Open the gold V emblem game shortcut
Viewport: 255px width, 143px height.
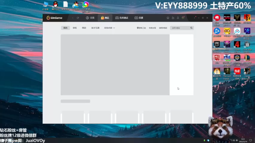[237, 20]
